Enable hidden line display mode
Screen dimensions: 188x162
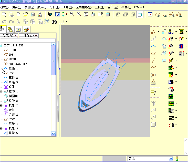pos(126,15)
